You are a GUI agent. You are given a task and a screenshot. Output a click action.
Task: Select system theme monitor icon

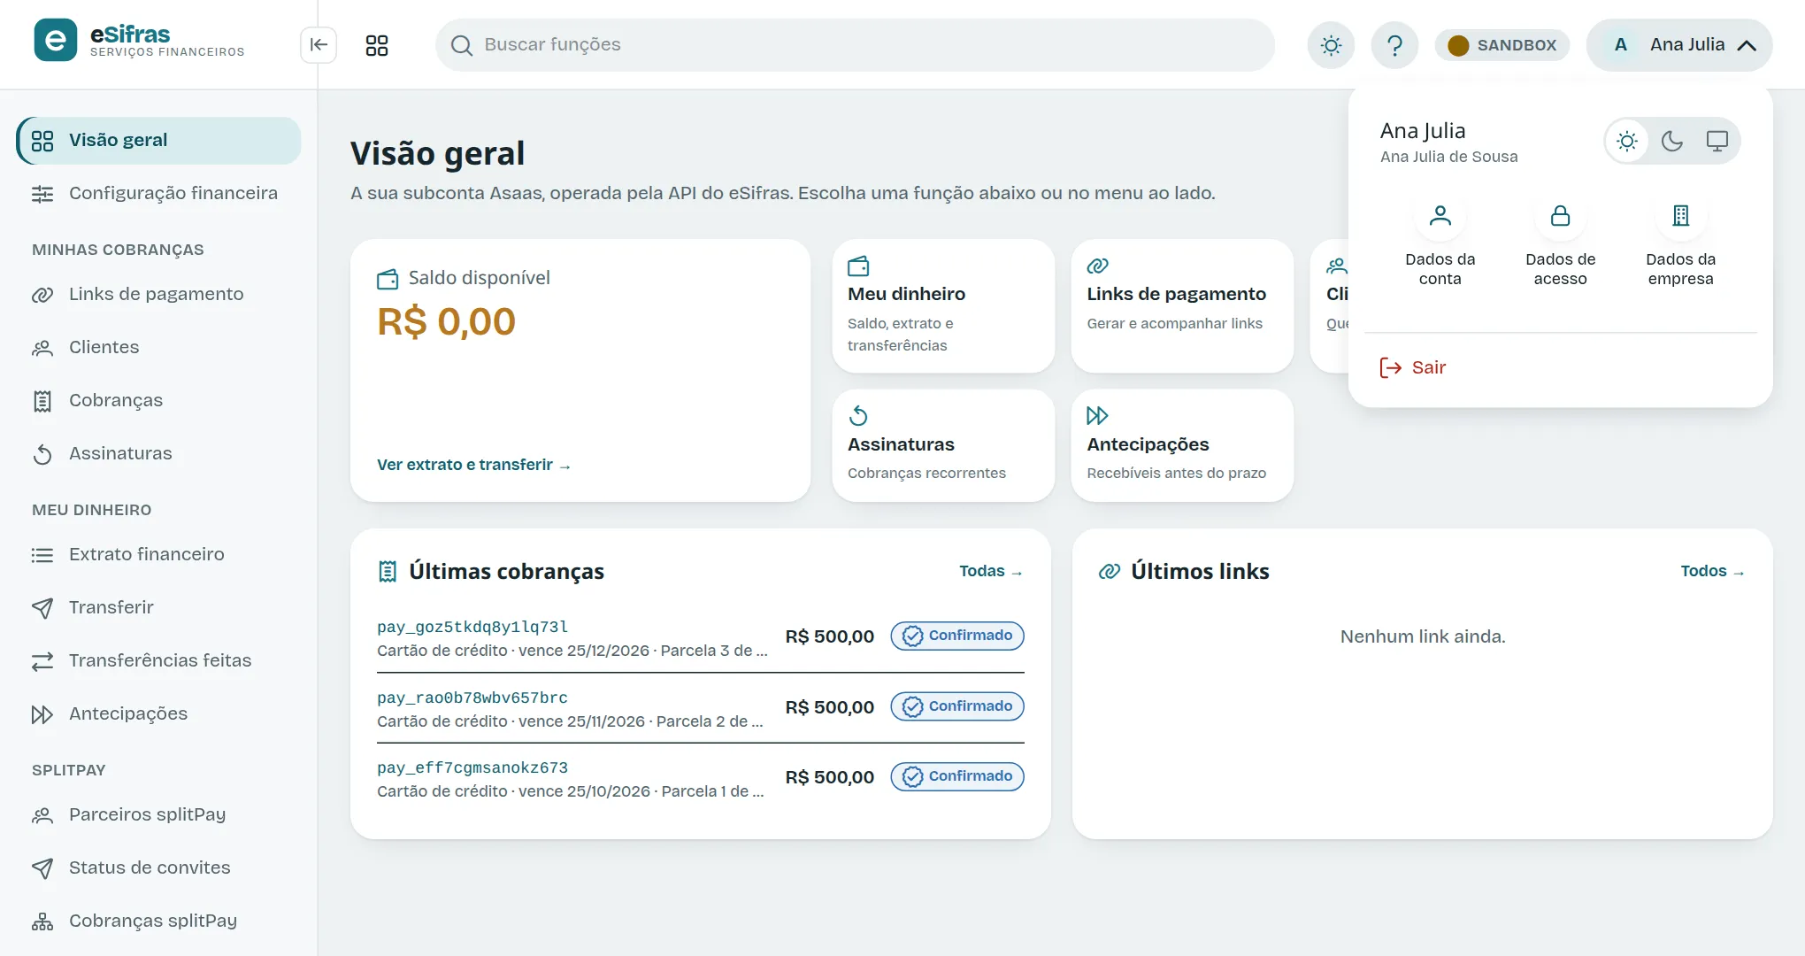click(1717, 141)
